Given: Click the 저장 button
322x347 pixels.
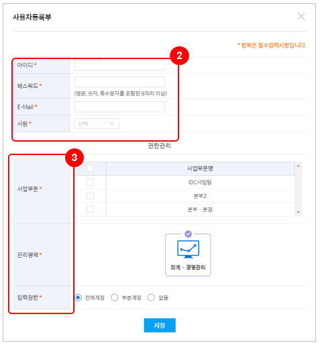Looking at the screenshot, I should click(160, 325).
